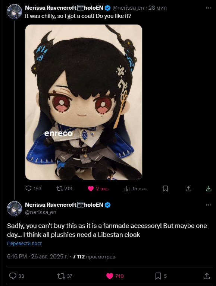Click the Перевести пост translate link
Viewport: 216px width, 286px height.
click(24, 244)
